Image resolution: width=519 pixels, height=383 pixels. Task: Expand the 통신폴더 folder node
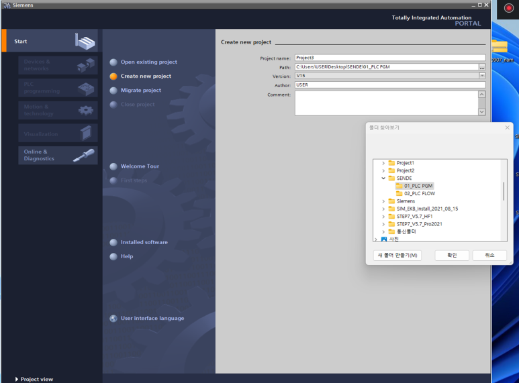383,231
